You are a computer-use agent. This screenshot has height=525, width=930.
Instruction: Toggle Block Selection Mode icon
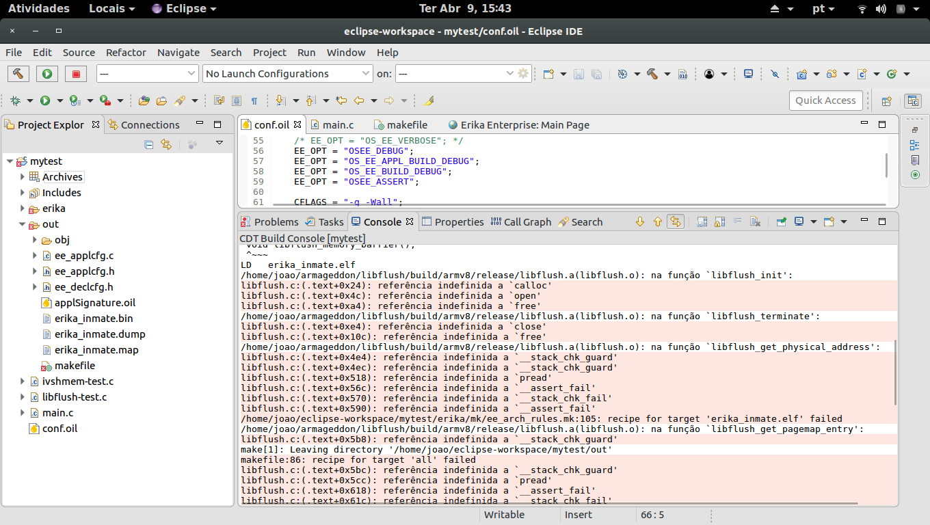click(x=237, y=100)
